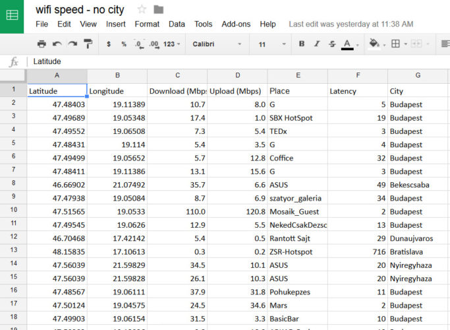450x330 pixels.
Task: Select the latitude cell 46.66902
Action: click(57, 185)
